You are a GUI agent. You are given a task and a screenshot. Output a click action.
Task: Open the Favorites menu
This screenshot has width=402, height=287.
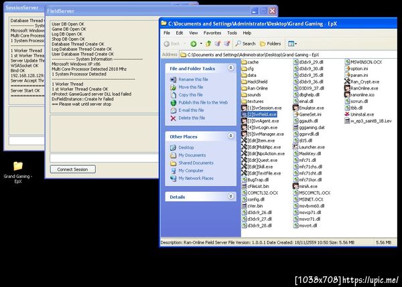(212, 33)
